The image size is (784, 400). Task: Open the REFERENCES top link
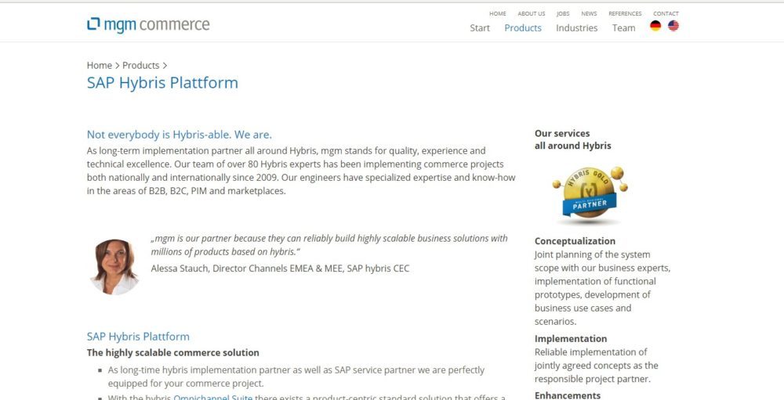(x=625, y=13)
